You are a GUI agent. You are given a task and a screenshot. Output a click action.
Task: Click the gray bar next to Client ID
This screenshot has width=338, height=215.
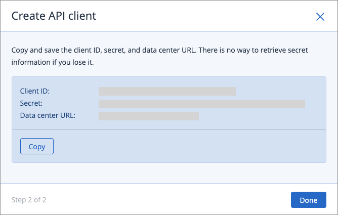(x=167, y=92)
